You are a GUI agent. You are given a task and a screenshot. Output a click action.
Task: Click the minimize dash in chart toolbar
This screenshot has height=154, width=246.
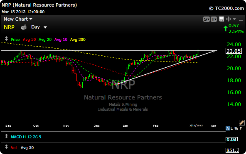click(x=241, y=20)
